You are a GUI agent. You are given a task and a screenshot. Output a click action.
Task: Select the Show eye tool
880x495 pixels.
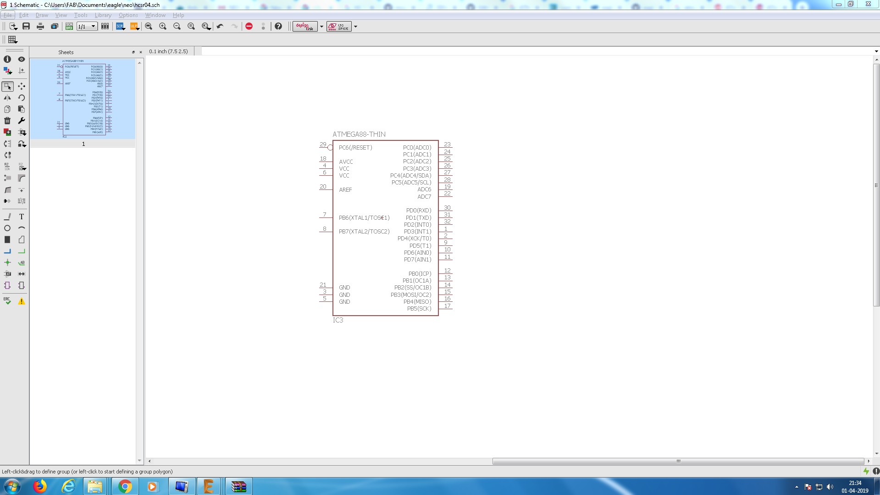click(x=22, y=59)
